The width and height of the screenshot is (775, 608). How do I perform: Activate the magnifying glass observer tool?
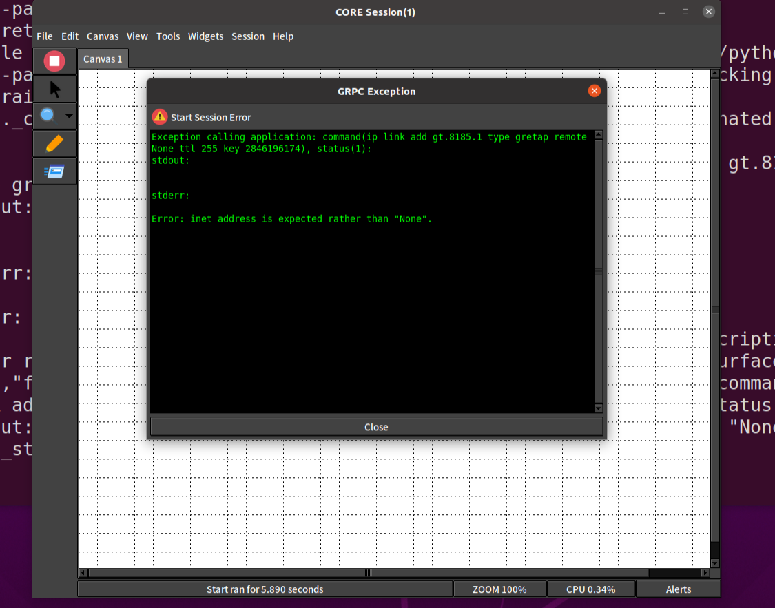[48, 116]
